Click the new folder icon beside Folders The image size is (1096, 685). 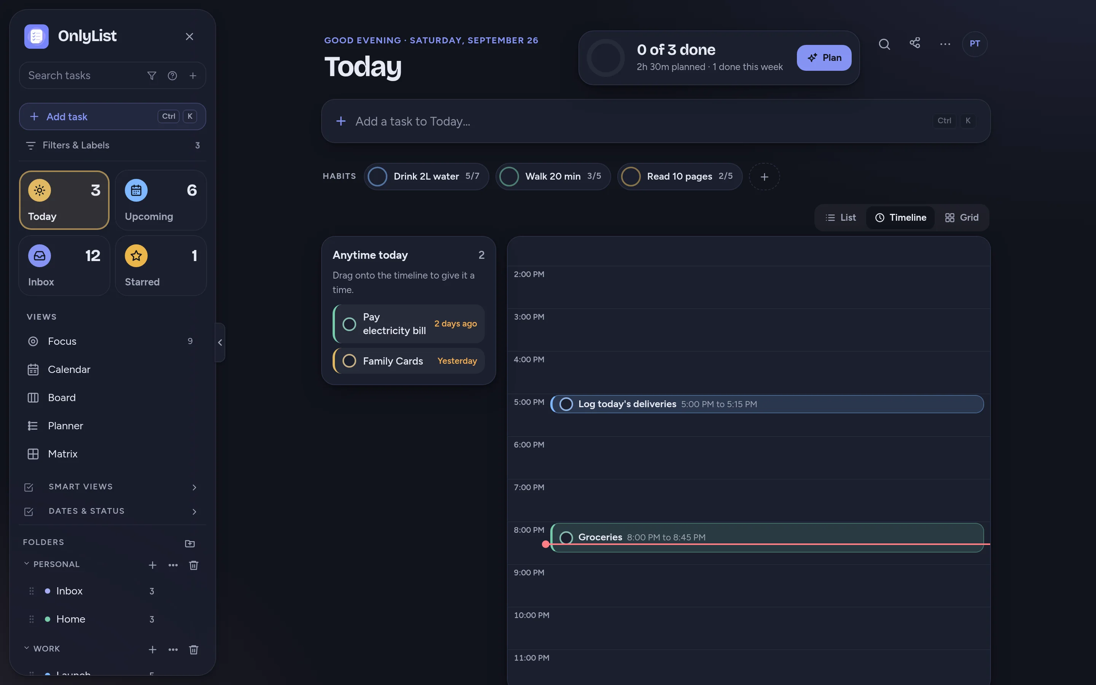click(x=190, y=543)
